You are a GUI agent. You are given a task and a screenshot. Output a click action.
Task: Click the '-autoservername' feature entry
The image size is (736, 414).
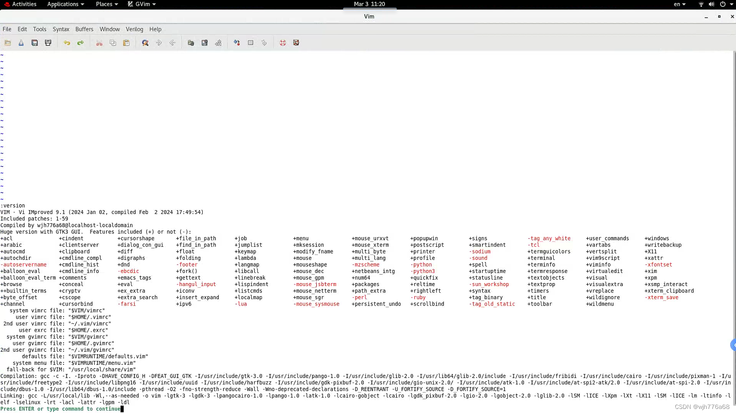coord(23,265)
